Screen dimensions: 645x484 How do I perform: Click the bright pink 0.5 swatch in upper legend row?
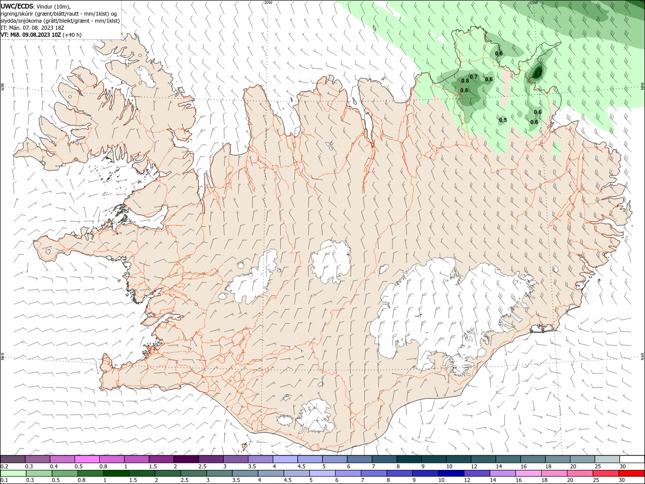pyautogui.click(x=87, y=459)
